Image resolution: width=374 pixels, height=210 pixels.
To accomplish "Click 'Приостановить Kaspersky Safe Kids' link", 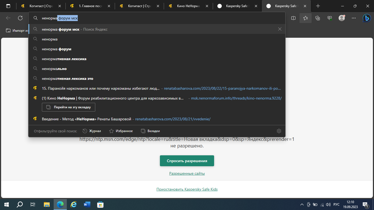I will [187, 189].
